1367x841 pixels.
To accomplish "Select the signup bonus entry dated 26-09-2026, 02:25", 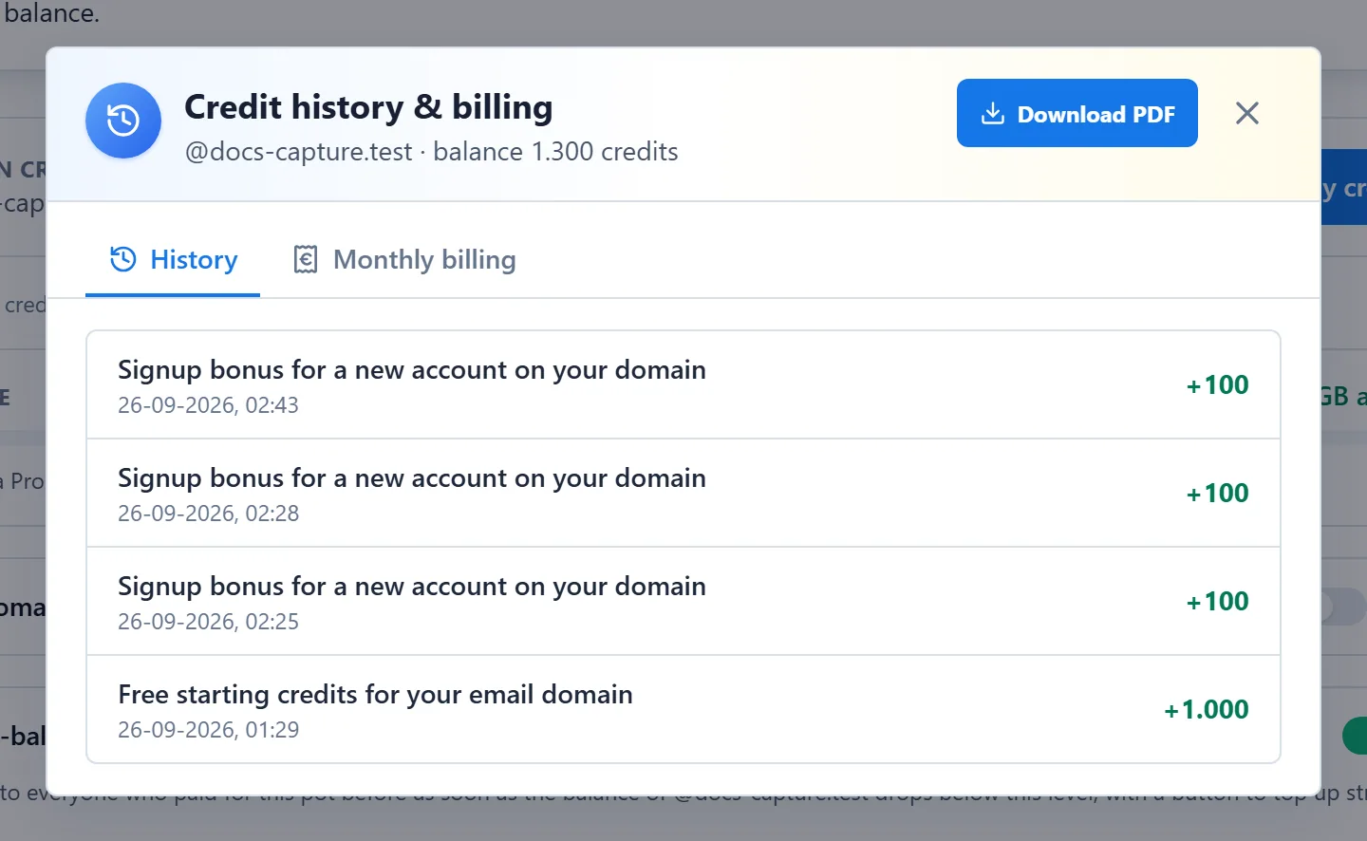I will coord(683,601).
